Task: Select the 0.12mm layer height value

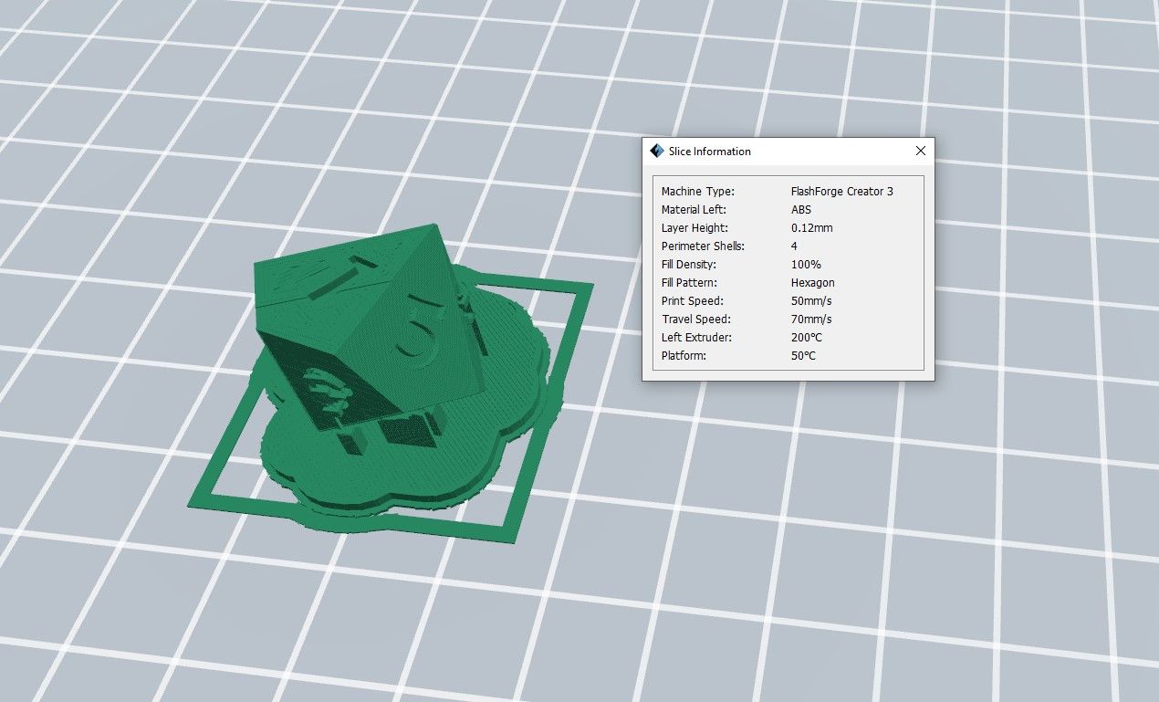Action: click(811, 228)
